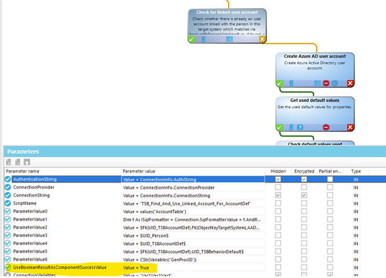Viewport: 386px width, 278px height.
Task: Click status check icon beside ConnectionProvider
Action: tap(8, 187)
